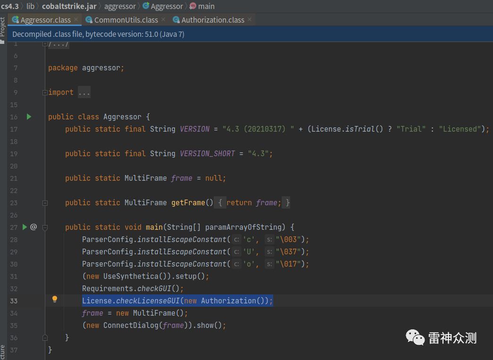The height and width of the screenshot is (360, 493).
Task: Close the CommonUtils.class tab
Action: click(x=163, y=19)
